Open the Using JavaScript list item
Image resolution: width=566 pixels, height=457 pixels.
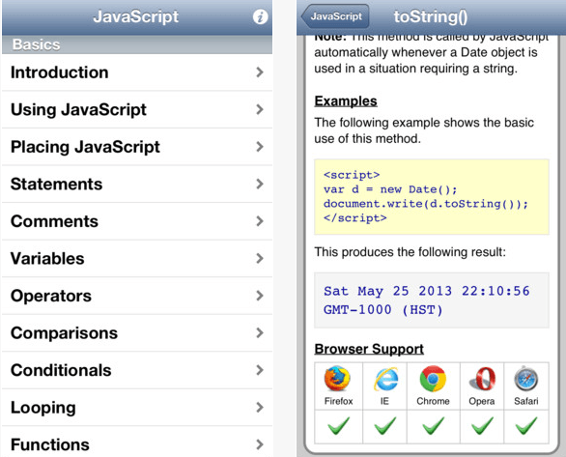click(137, 110)
